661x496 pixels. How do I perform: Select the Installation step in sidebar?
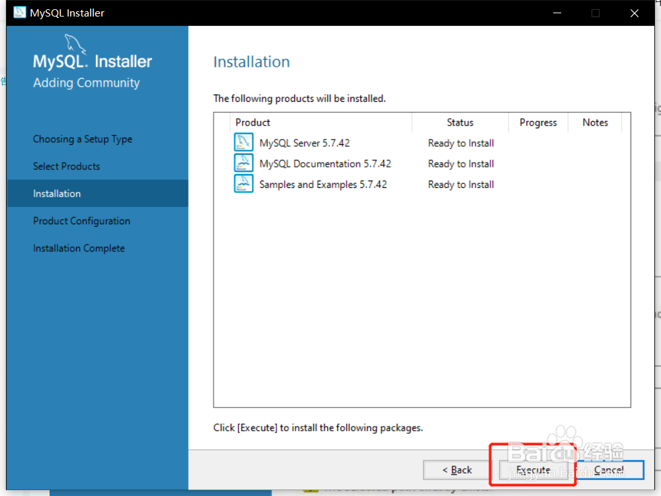click(98, 194)
